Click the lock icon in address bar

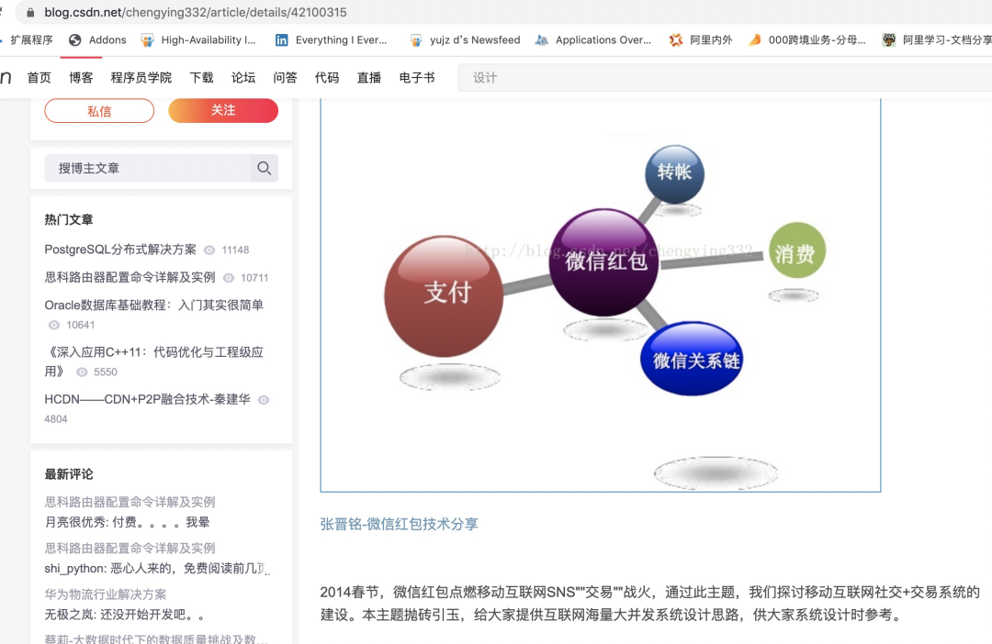tap(29, 13)
